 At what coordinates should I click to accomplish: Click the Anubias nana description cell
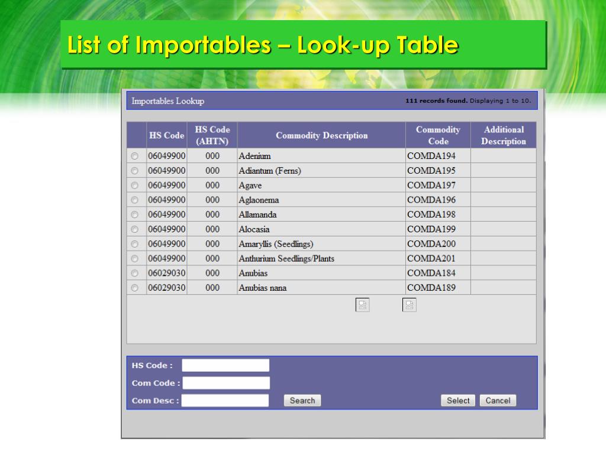click(x=321, y=288)
